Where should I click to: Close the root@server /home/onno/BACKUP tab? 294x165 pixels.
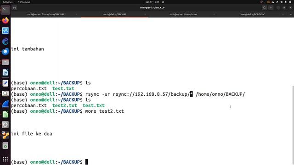point(76,14)
